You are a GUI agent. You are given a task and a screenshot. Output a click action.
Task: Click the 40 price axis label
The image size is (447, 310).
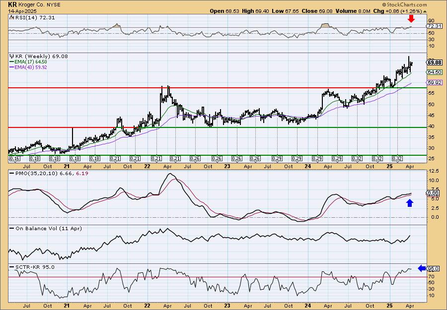(x=431, y=126)
